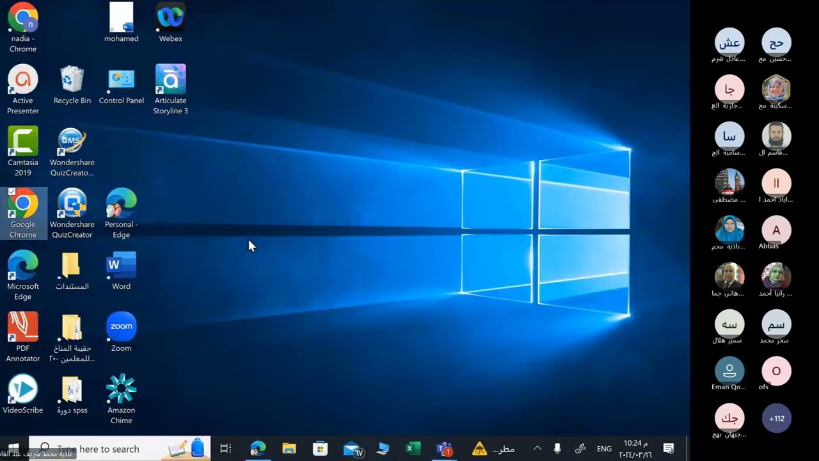
Task: Click in the Type here to search box
Action: [x=120, y=449]
